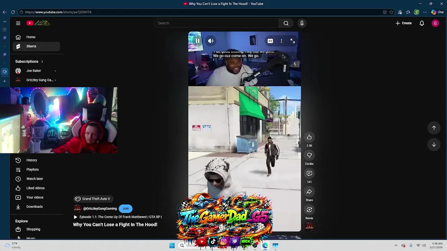Open the Short's three-dot more options
The height and width of the screenshot is (251, 447).
coord(281,41)
